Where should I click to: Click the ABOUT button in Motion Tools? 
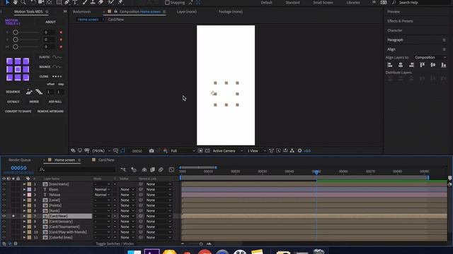click(x=50, y=22)
